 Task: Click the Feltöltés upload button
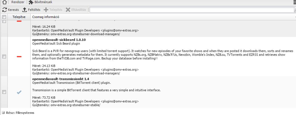point(31,10)
